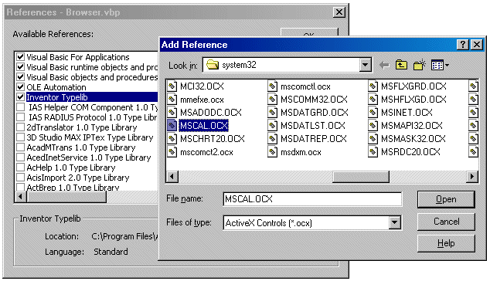Close the References - Browser.vbp window
The height and width of the screenshot is (281, 490).
tap(339, 12)
